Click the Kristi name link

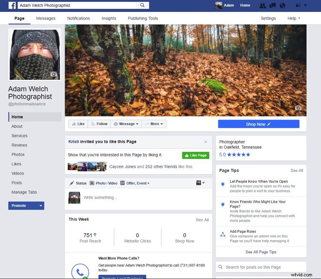[x=74, y=142]
